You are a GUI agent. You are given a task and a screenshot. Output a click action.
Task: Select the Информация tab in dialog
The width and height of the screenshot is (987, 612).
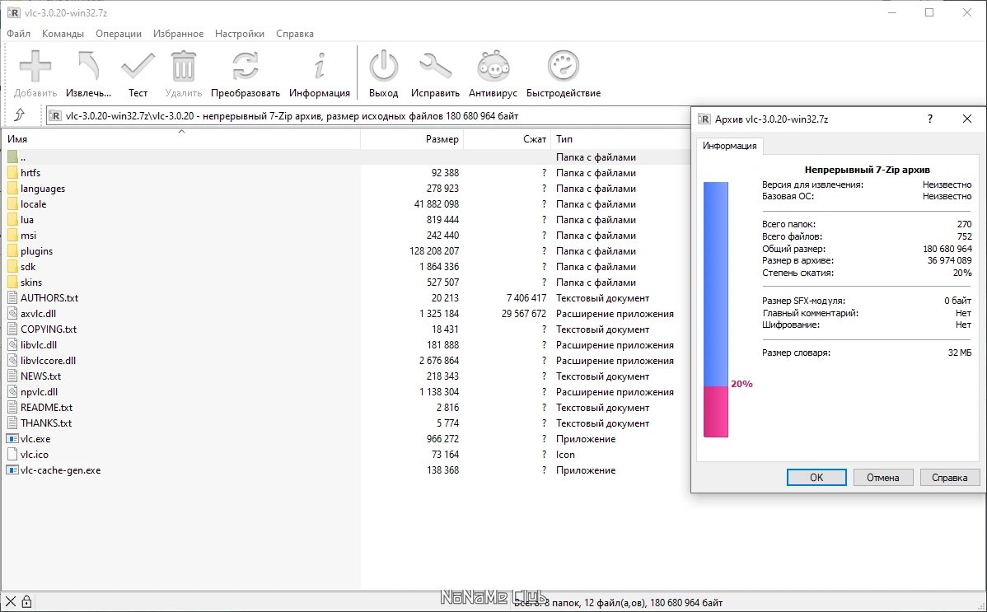click(x=729, y=147)
